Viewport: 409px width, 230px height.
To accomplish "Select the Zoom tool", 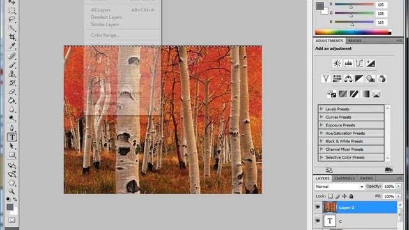I will pyautogui.click(x=12, y=192).
